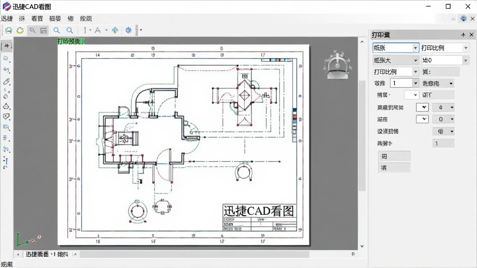
Task: Click the lower button at panel bottom
Action: click(394, 167)
